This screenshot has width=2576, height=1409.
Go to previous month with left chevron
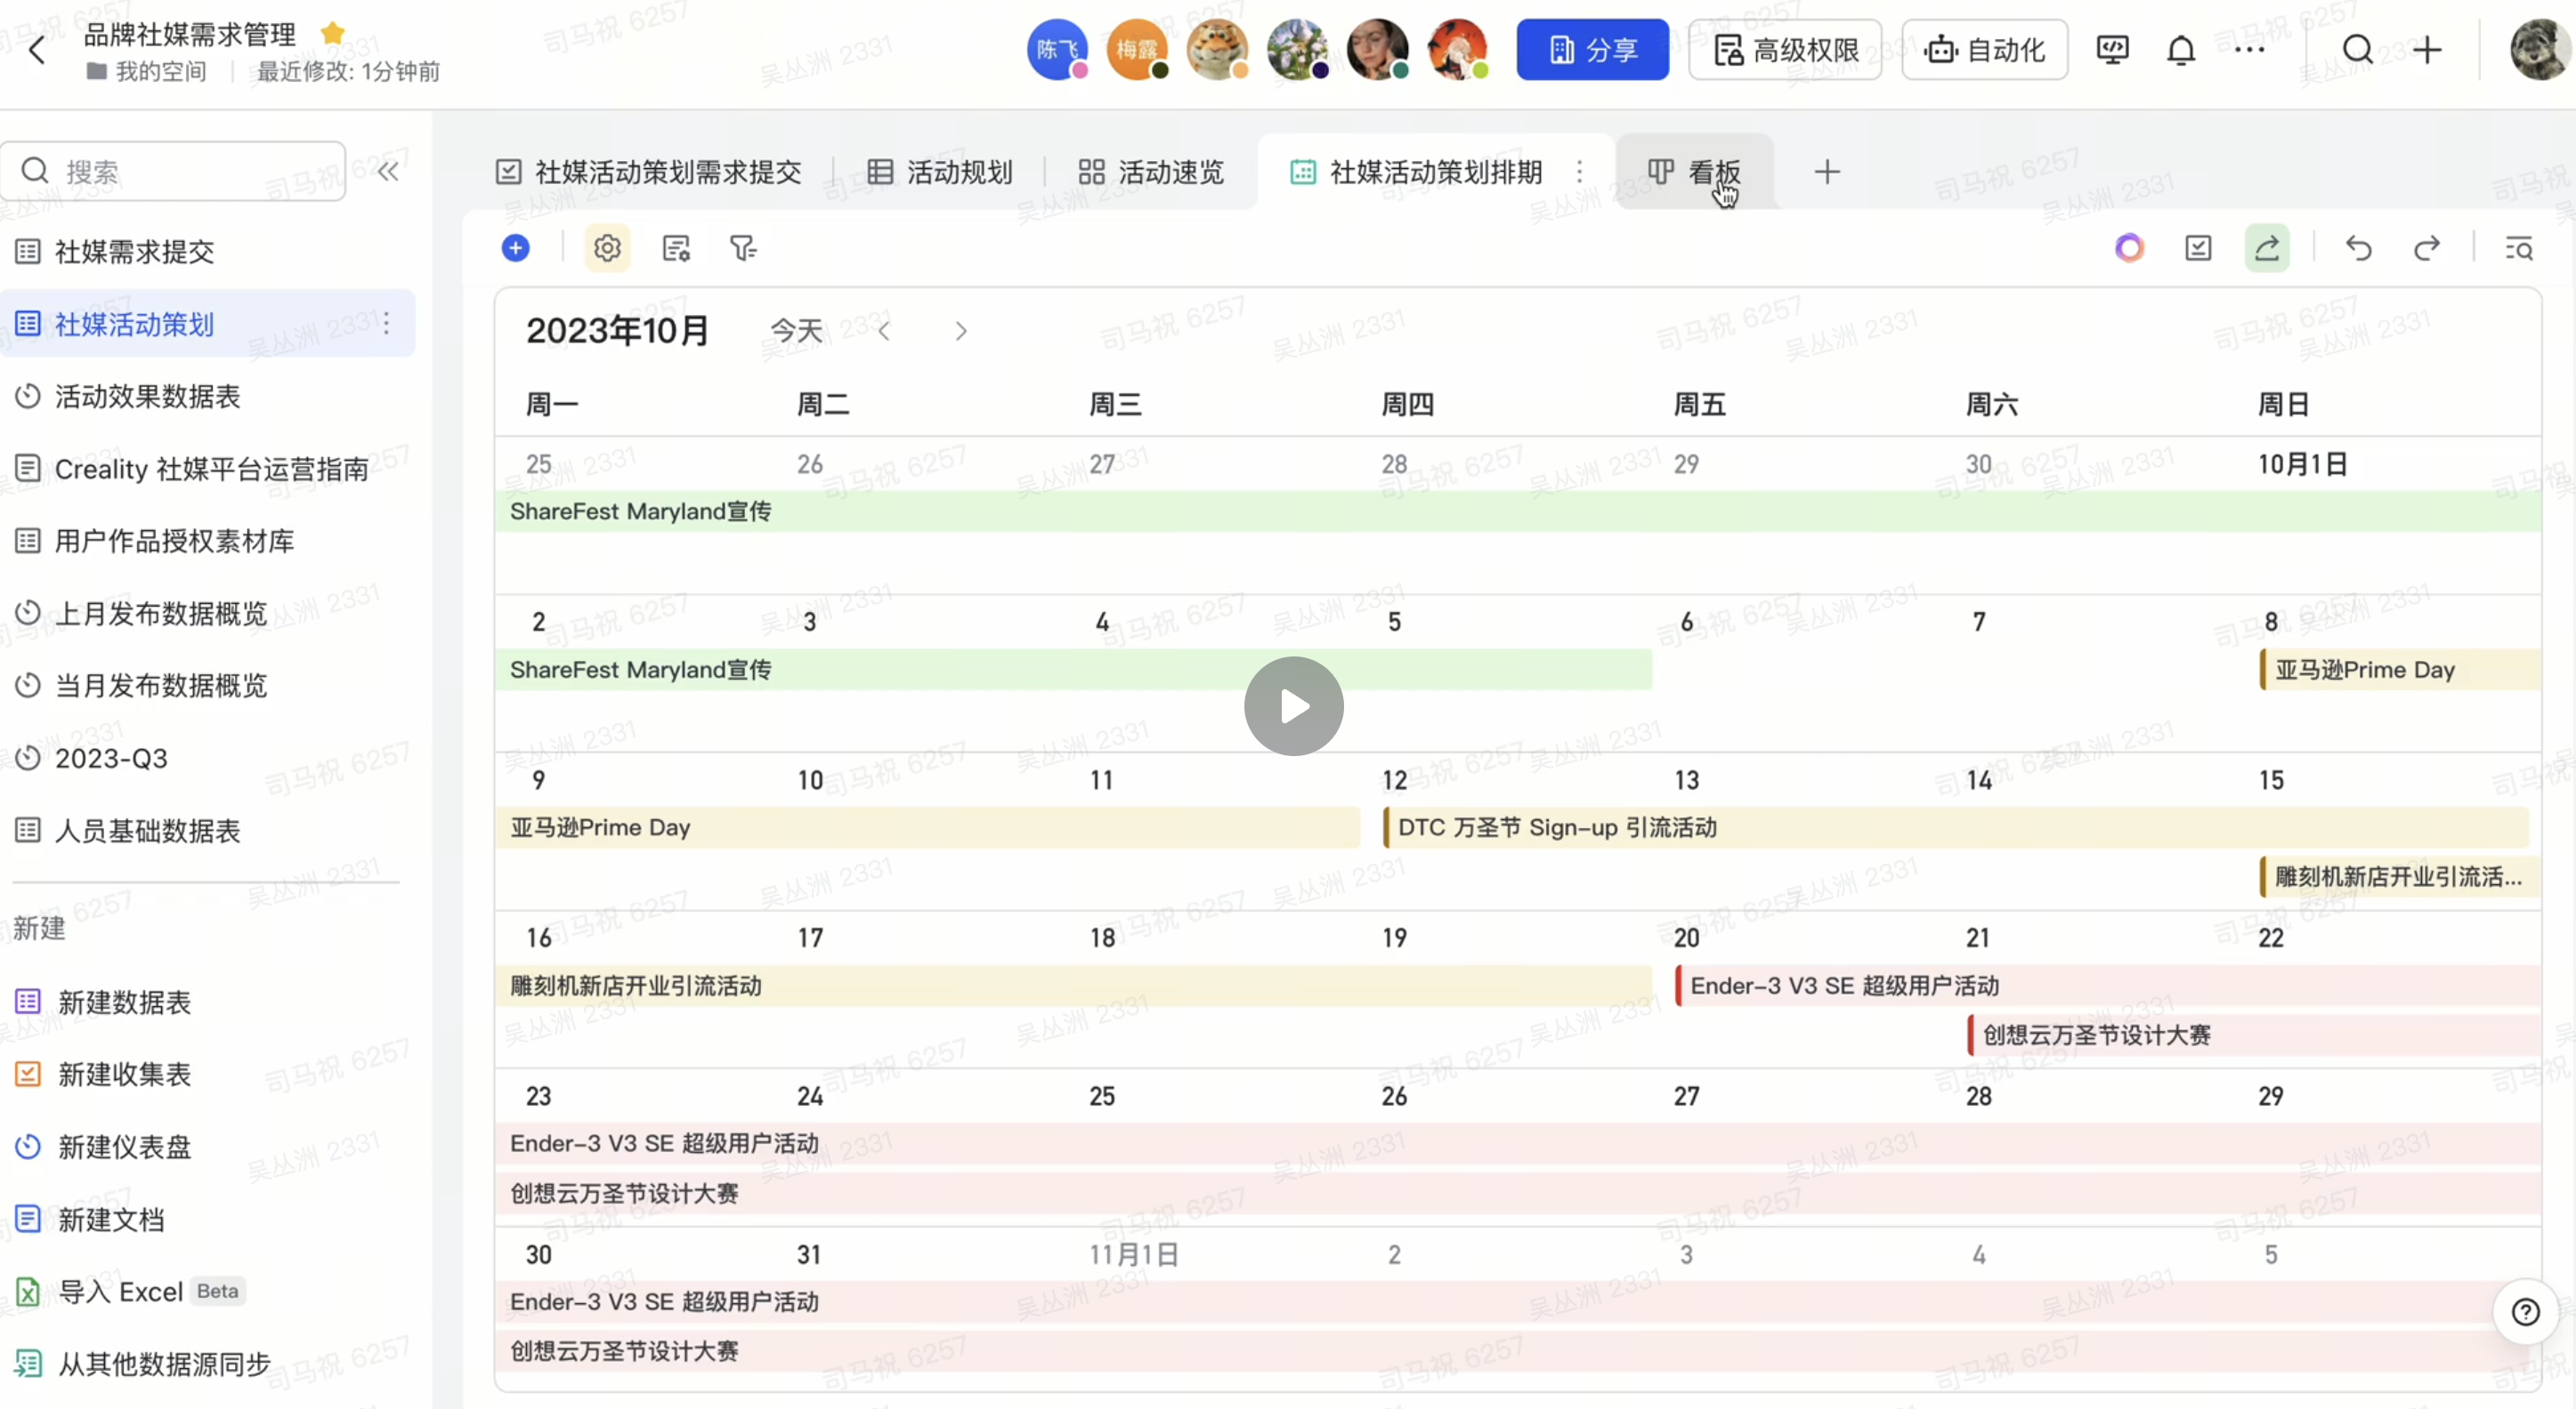click(x=884, y=331)
